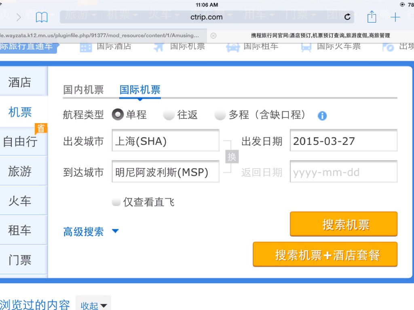Open the 酒店 sidebar tab

[x=20, y=82]
